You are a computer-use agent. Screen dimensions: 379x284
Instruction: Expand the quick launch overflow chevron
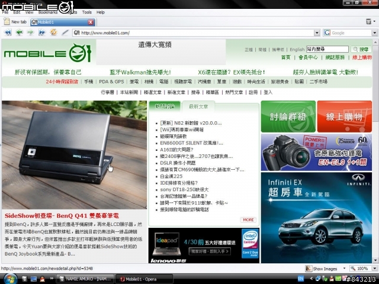[52, 279]
